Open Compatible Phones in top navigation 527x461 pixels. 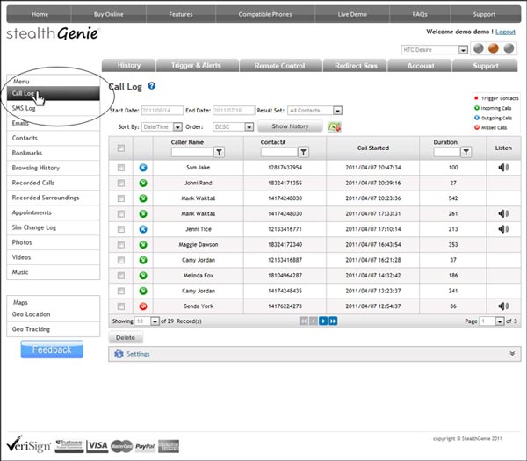click(x=265, y=14)
